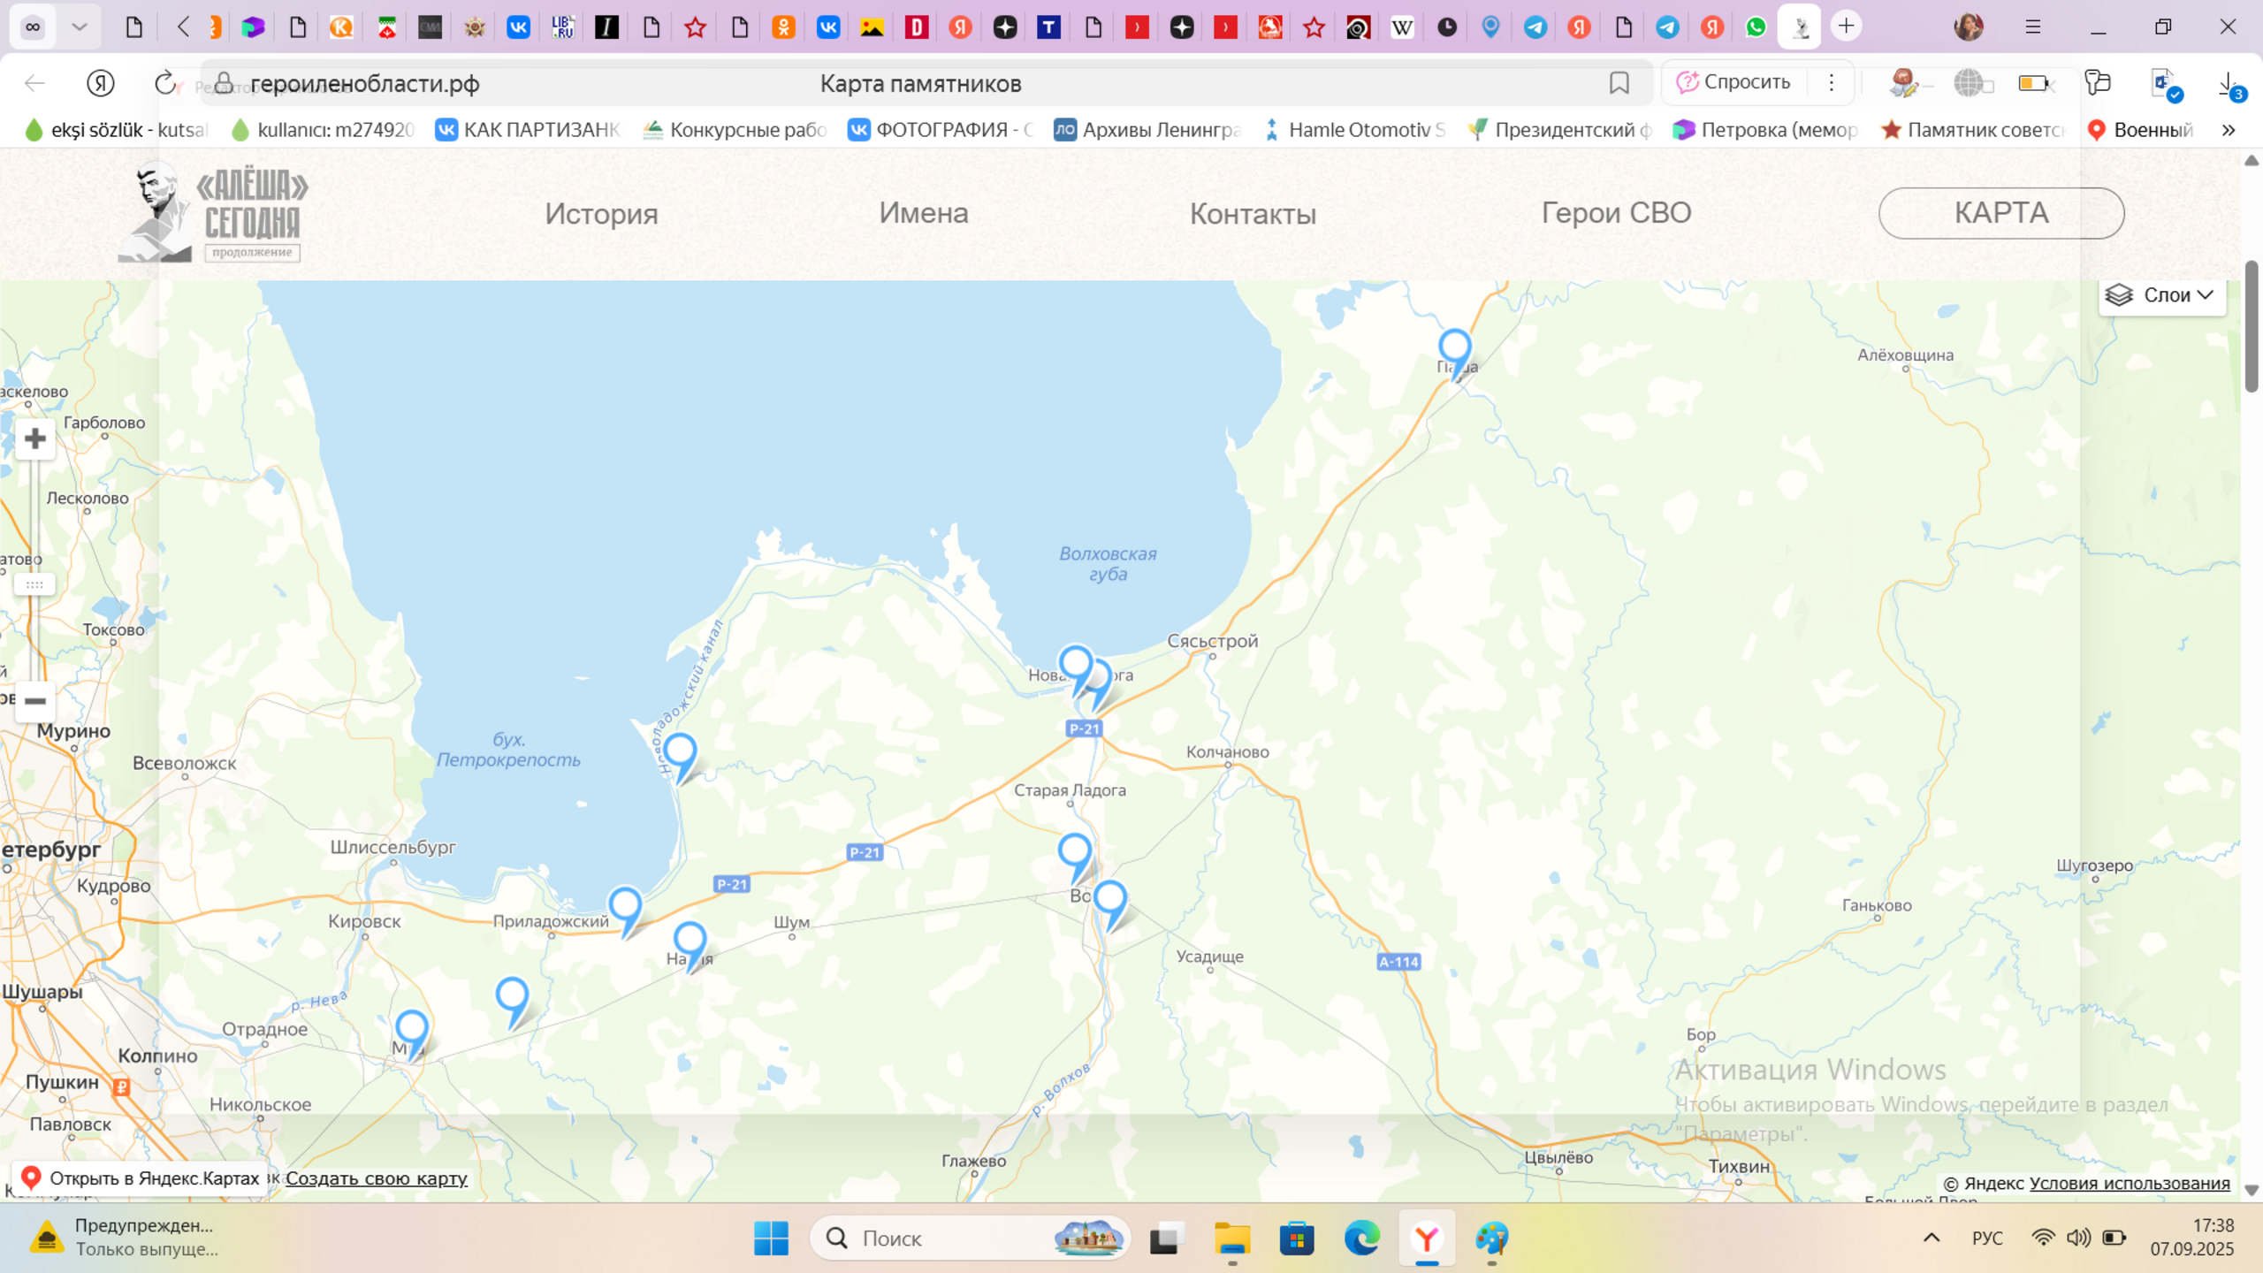Click the Спросить assistant button

1733,82
